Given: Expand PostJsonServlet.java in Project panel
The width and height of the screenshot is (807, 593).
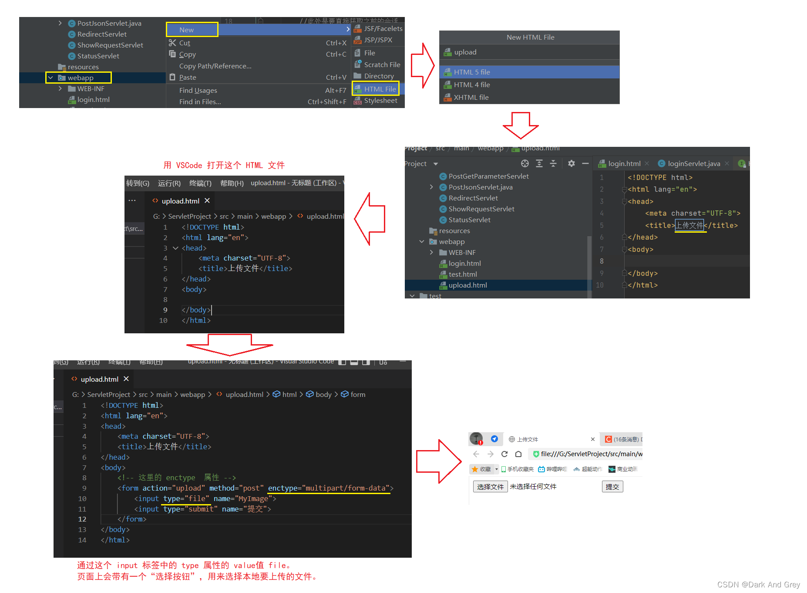Looking at the screenshot, I should coord(431,187).
